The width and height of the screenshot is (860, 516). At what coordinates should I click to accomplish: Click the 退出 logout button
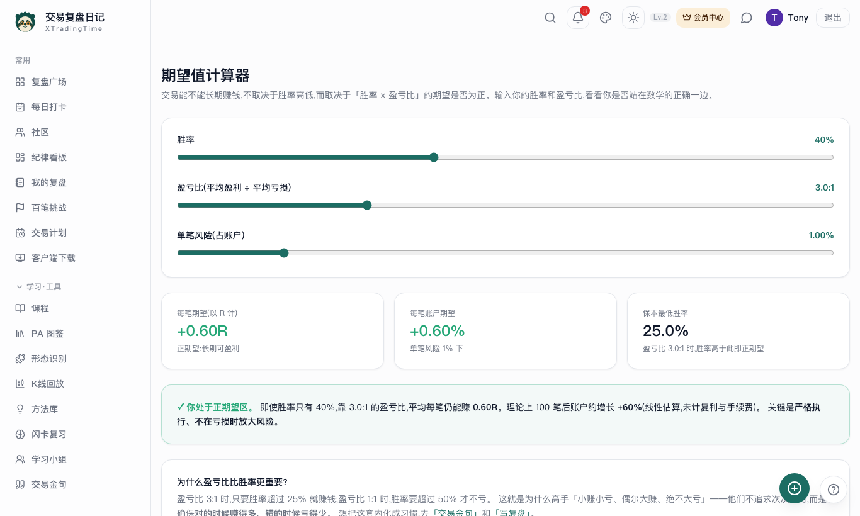coord(833,18)
